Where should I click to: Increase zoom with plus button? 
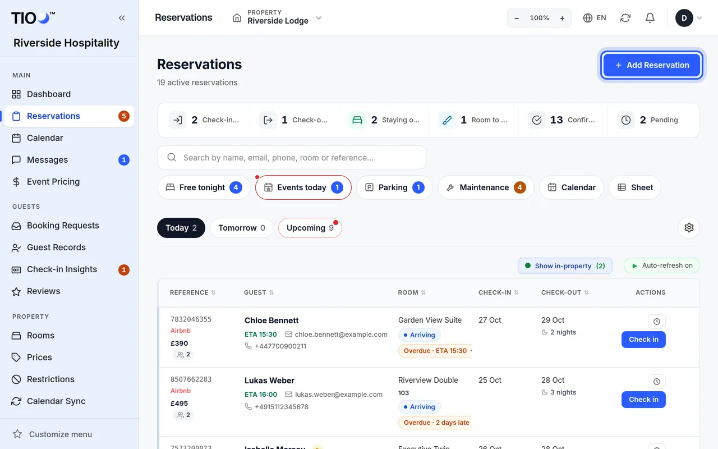[562, 18]
